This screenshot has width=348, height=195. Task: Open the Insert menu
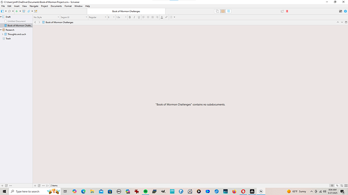click(17, 6)
